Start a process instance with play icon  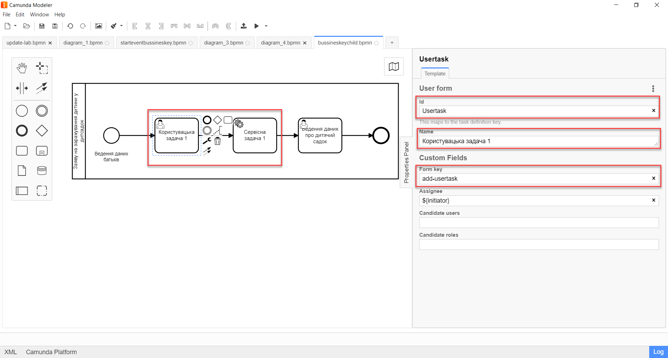(256, 26)
